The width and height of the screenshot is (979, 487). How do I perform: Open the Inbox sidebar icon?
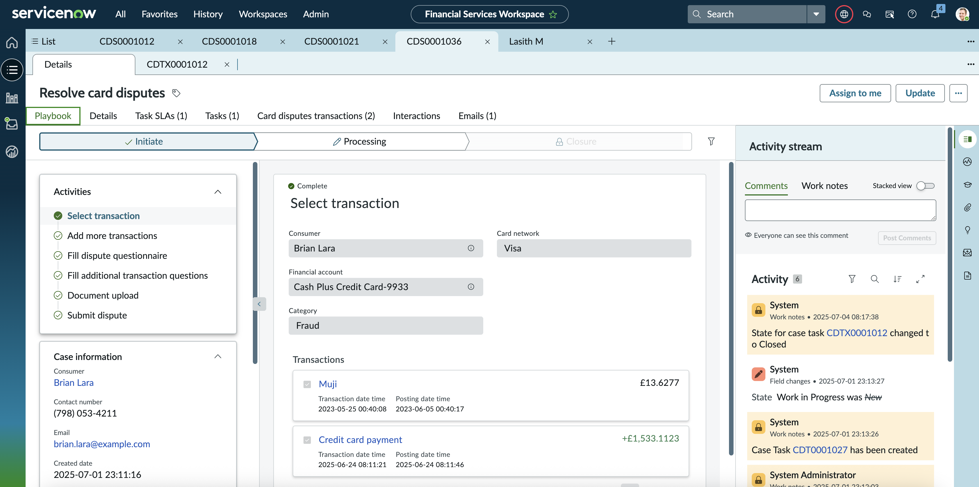point(12,124)
